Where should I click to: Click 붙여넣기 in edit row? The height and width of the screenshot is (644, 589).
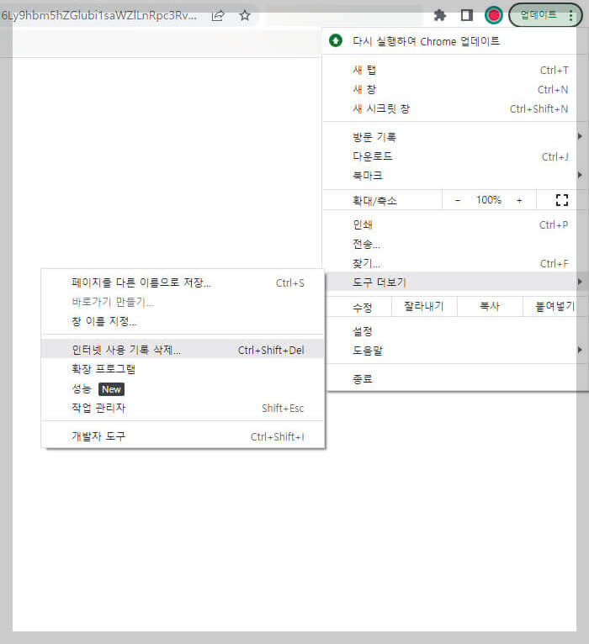pyautogui.click(x=555, y=306)
